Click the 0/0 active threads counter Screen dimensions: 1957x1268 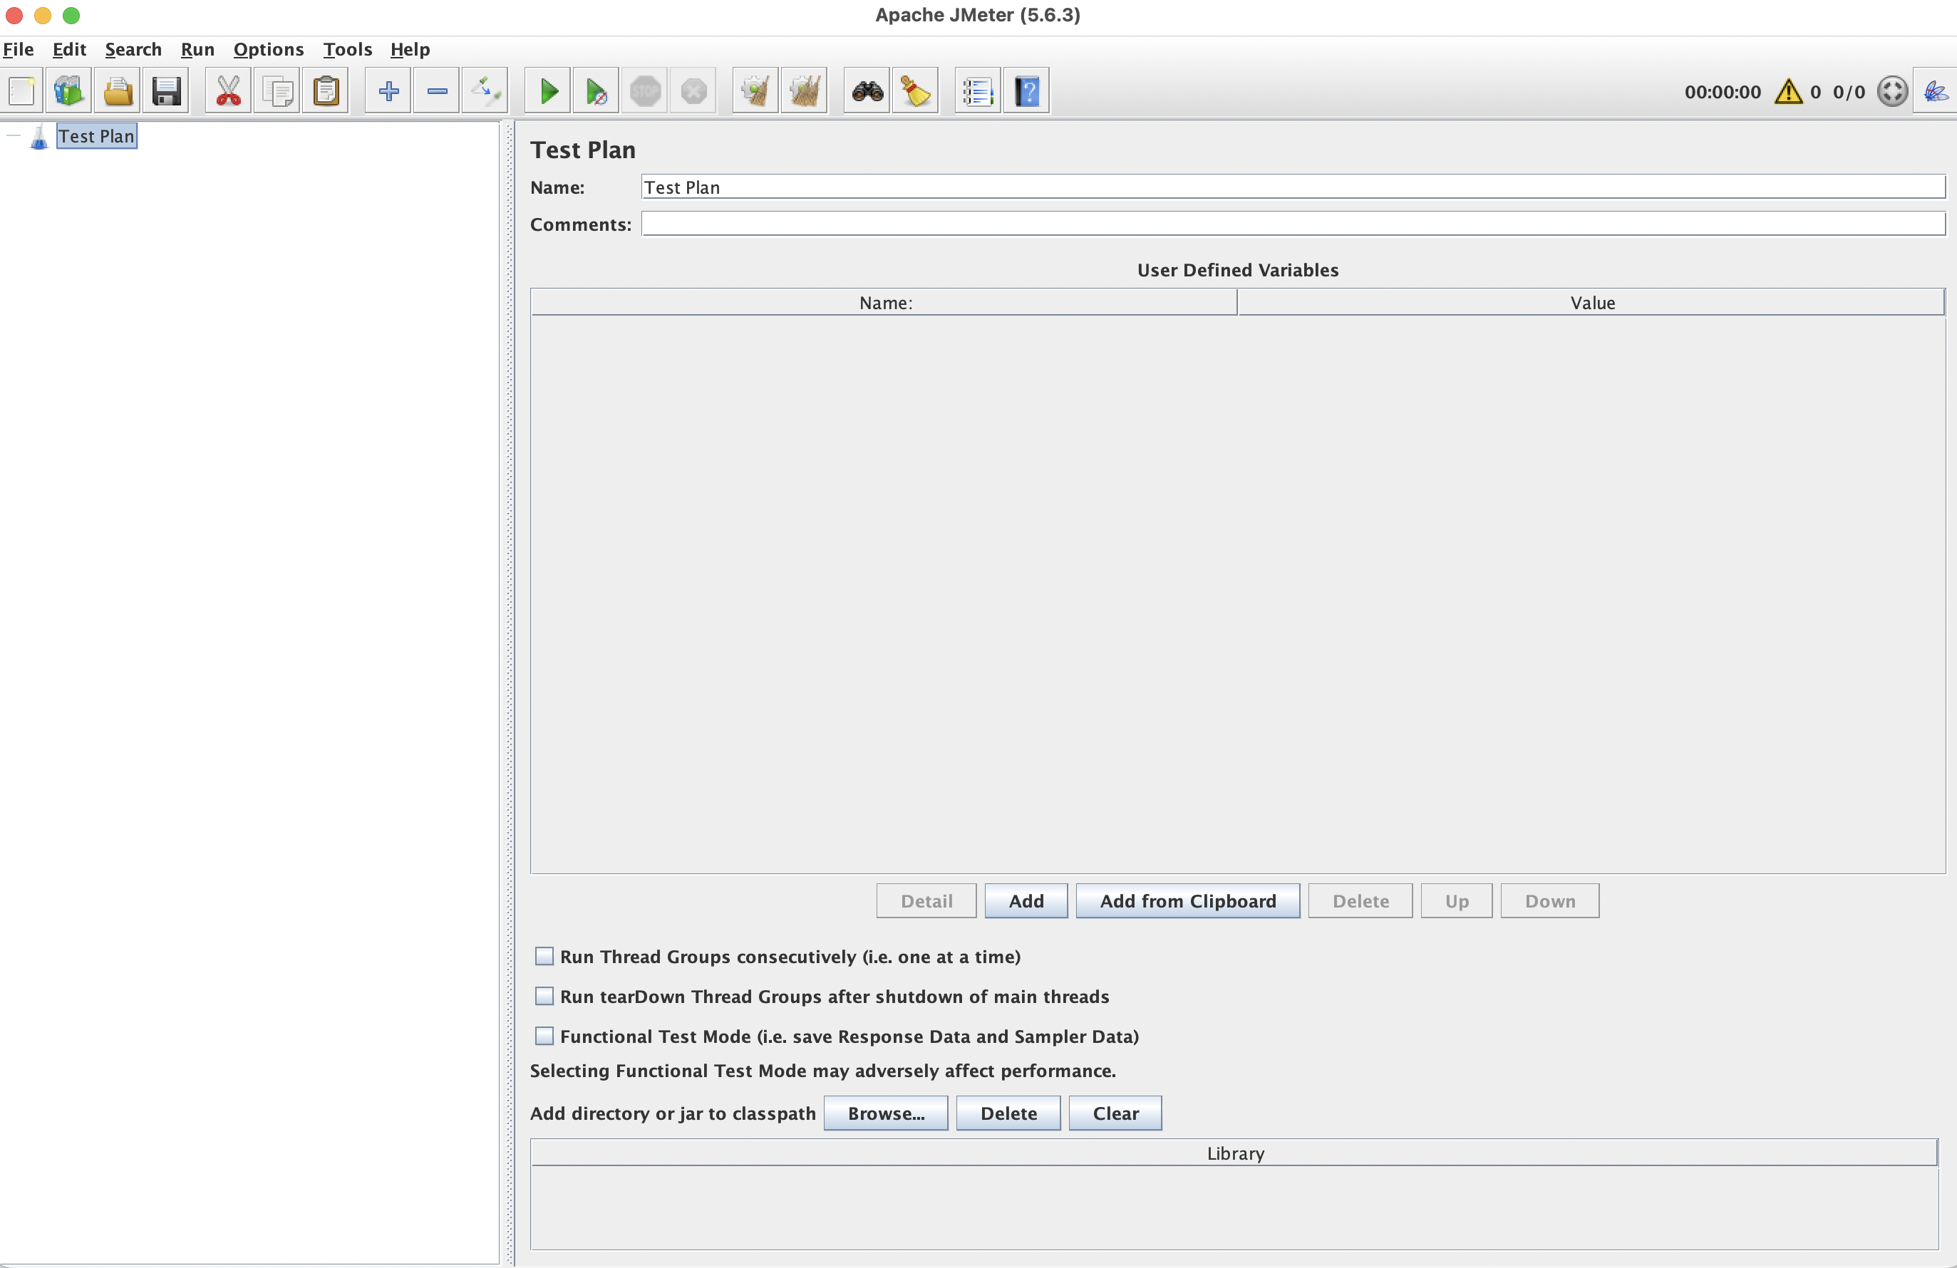click(1849, 92)
